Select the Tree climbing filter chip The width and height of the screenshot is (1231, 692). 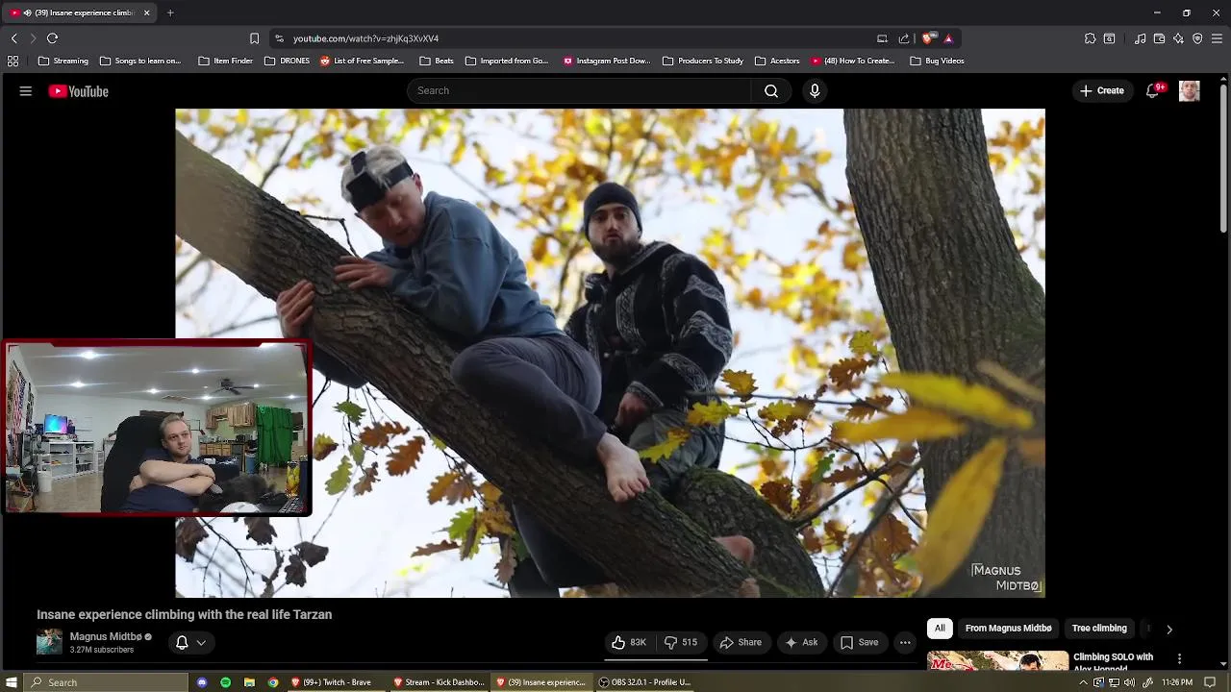pos(1099,629)
